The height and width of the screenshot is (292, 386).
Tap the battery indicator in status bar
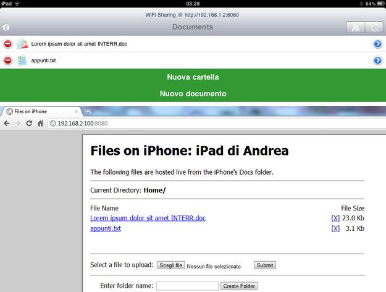[380, 4]
